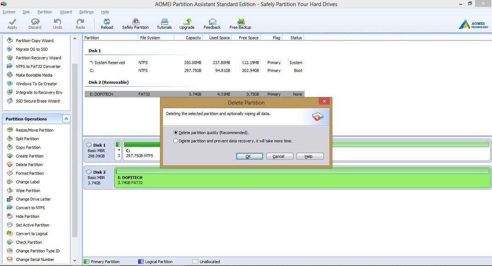Click the Upgrade icon
Image resolution: width=492 pixels, height=266 pixels.
point(187,23)
